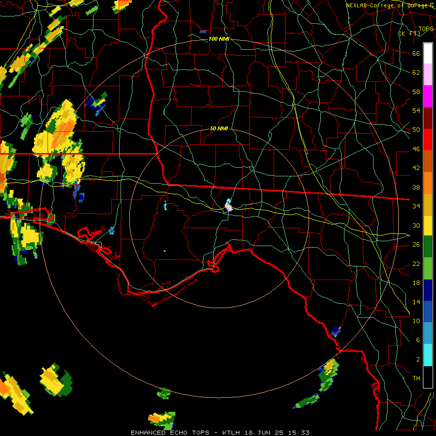Click the legend value '46'
This screenshot has width=436, height=436.
click(x=416, y=149)
